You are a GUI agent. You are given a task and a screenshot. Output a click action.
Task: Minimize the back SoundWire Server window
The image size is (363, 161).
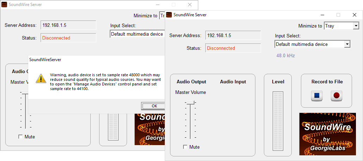click(x=158, y=4)
